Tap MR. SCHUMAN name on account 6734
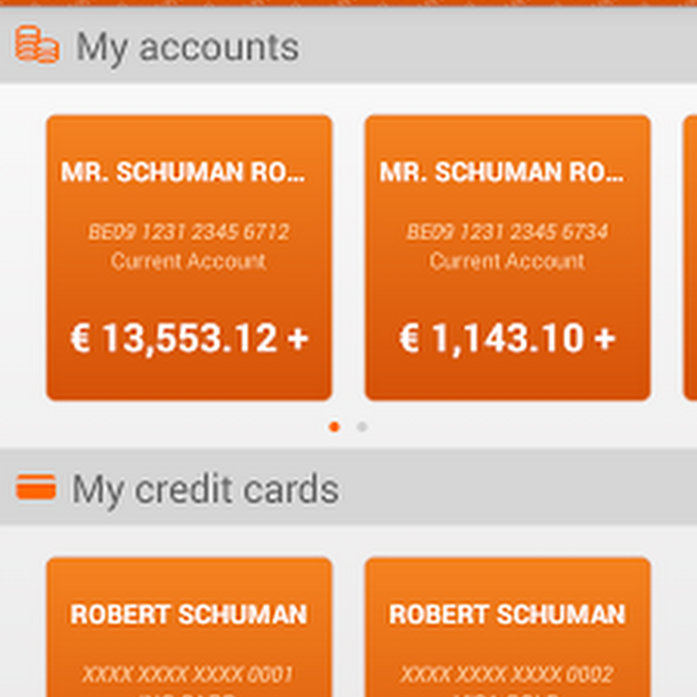This screenshot has height=697, width=697. 502,173
